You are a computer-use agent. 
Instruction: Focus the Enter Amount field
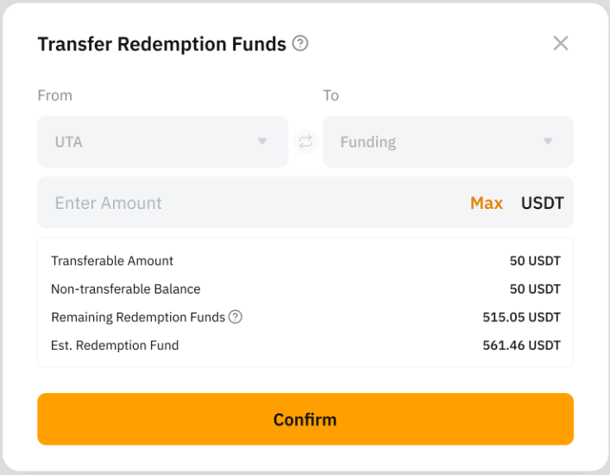(250, 203)
